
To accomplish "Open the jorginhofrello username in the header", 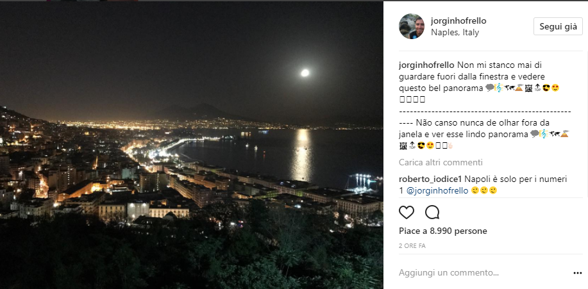I will tap(458, 21).
